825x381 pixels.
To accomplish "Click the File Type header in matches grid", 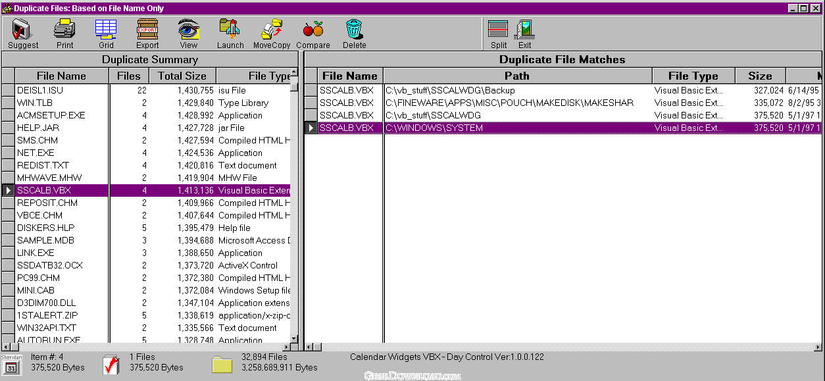I will [x=692, y=76].
